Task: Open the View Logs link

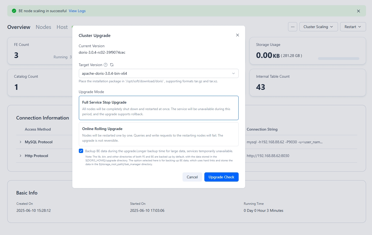Action: (77, 11)
